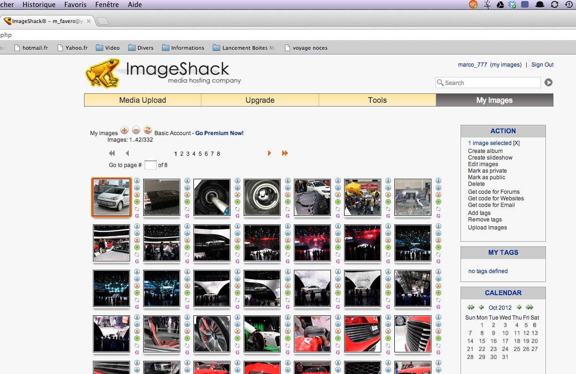Go to next month in the calendar
This screenshot has height=374, width=576.
[519, 307]
